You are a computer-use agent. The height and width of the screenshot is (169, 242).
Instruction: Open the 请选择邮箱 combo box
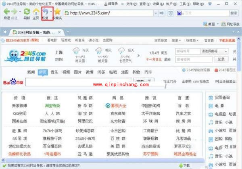click(x=214, y=51)
